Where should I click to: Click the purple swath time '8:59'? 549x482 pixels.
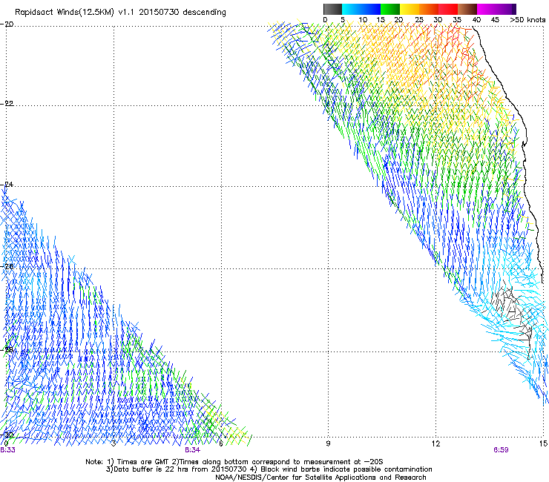click(501, 450)
